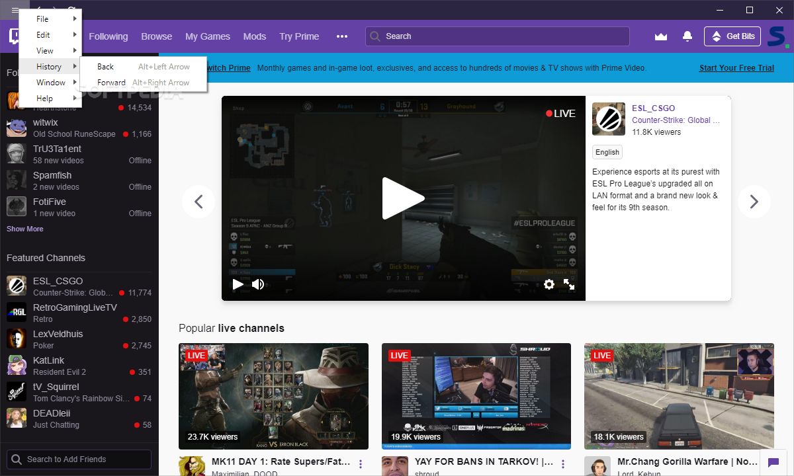Click Start Your Free Trial link
794x476 pixels.
[736, 68]
